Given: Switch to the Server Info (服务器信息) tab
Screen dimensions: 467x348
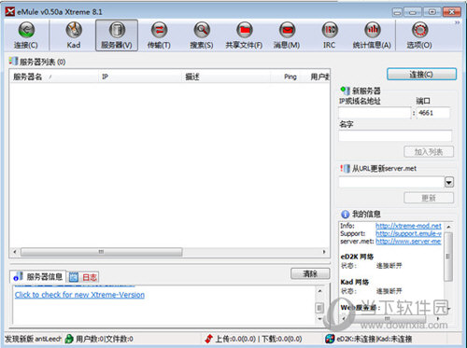Looking at the screenshot, I should coord(38,276).
